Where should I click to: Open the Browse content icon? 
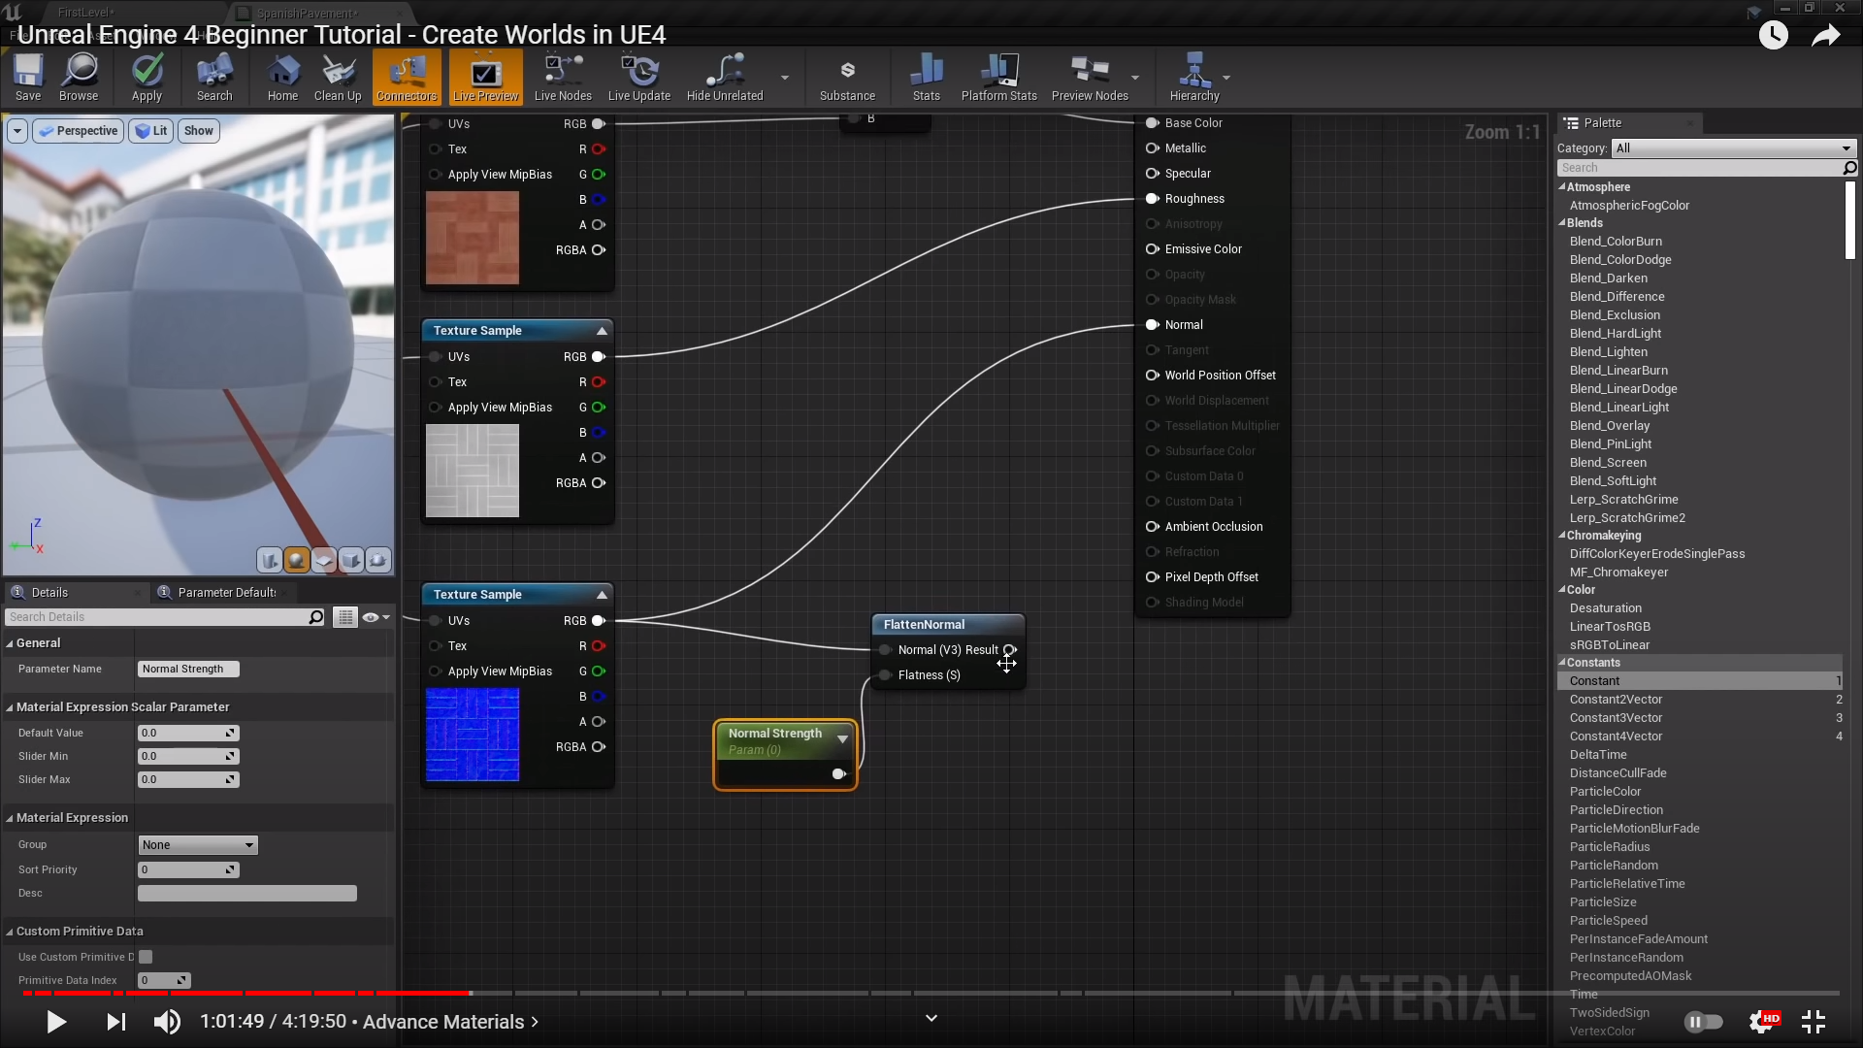79,77
